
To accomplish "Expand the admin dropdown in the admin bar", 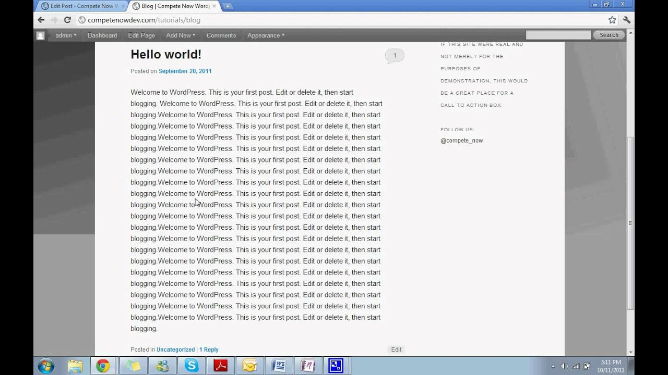I will (x=66, y=35).
